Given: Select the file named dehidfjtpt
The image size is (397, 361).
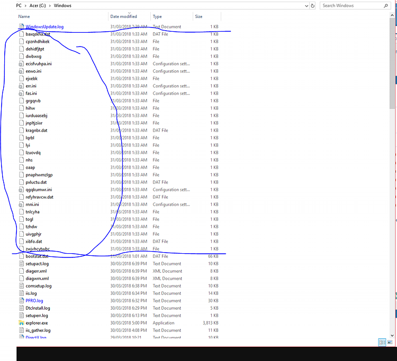Looking at the screenshot, I should (x=35, y=49).
